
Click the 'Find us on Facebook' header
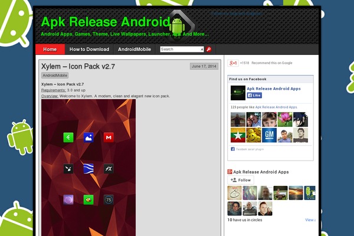pyautogui.click(x=248, y=79)
